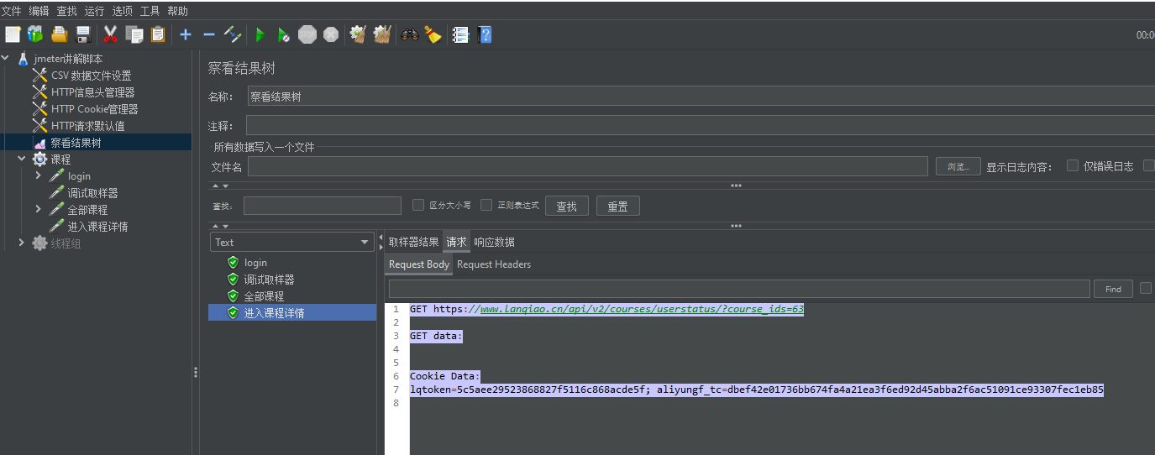
Task: Open the 文件 menu
Action: [11, 11]
